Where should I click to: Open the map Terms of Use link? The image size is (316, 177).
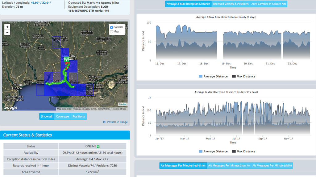coord(119,109)
